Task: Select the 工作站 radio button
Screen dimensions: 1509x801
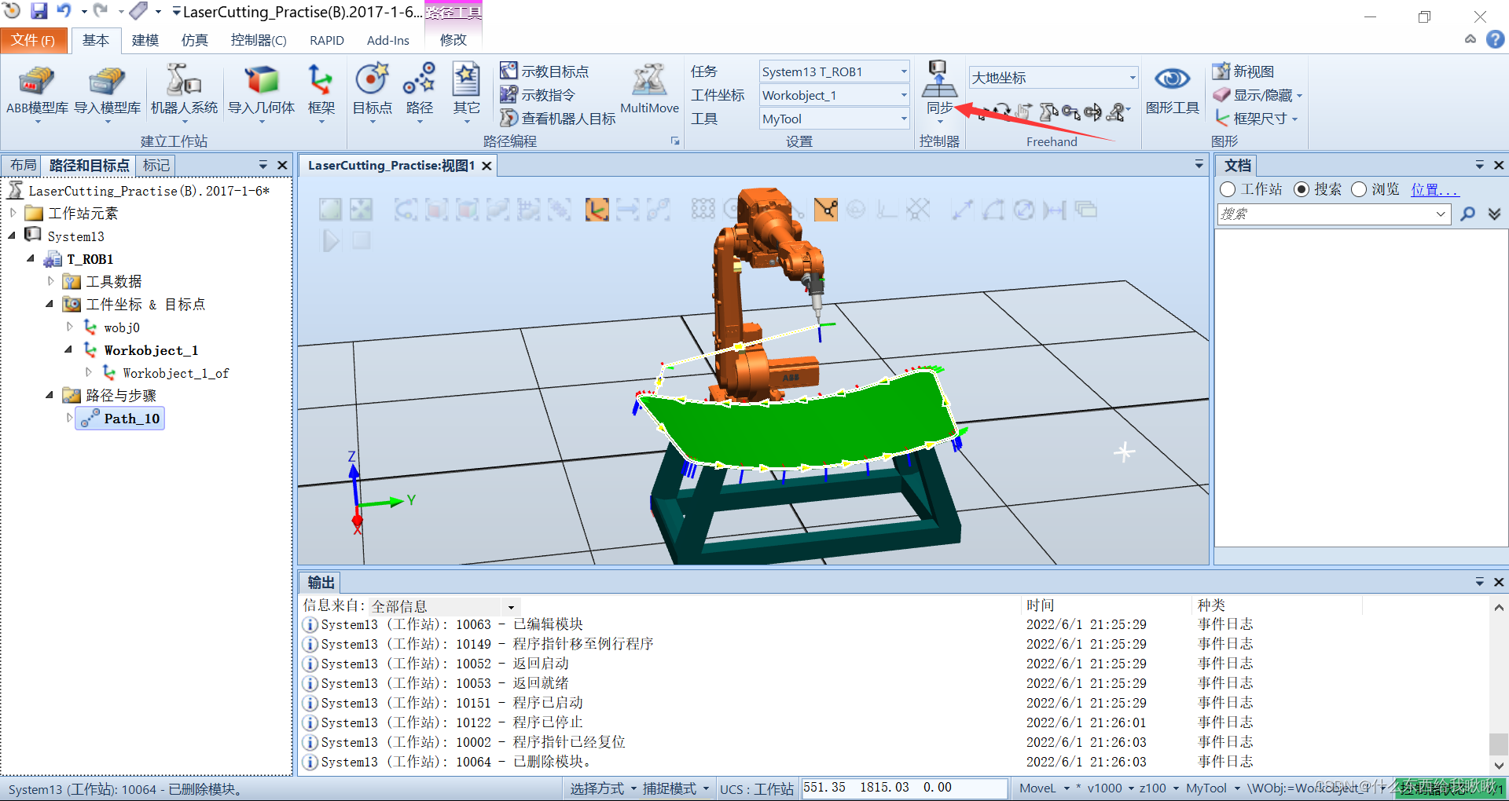Action: [1228, 189]
